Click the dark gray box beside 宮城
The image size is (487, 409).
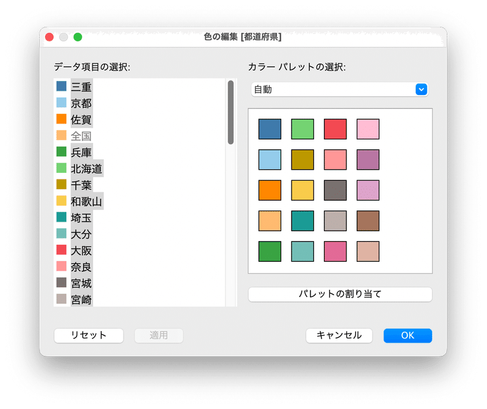(x=61, y=282)
